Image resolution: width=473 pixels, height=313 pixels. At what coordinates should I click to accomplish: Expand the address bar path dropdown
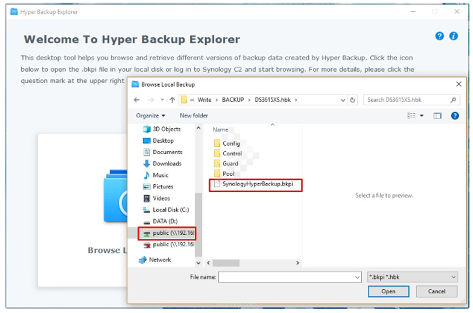tap(343, 100)
